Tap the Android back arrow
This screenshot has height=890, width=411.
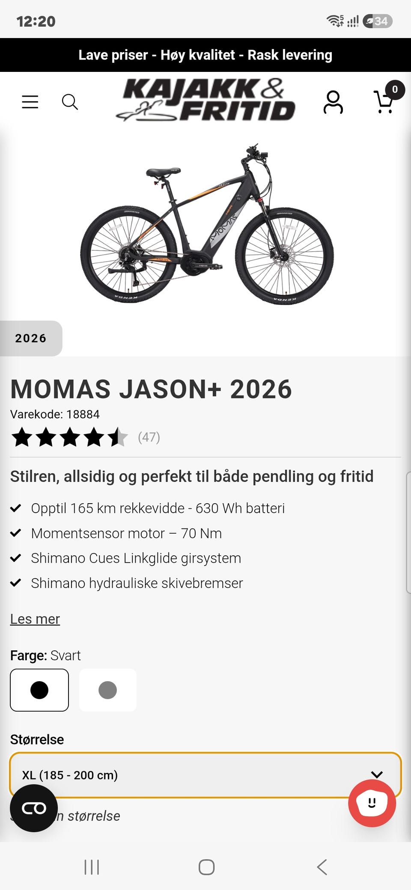click(322, 867)
